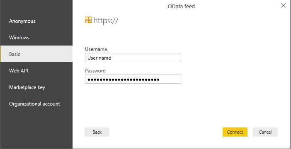This screenshot has height=149, width=291.
Task: Click the yellow Connect button
Action: point(235,132)
